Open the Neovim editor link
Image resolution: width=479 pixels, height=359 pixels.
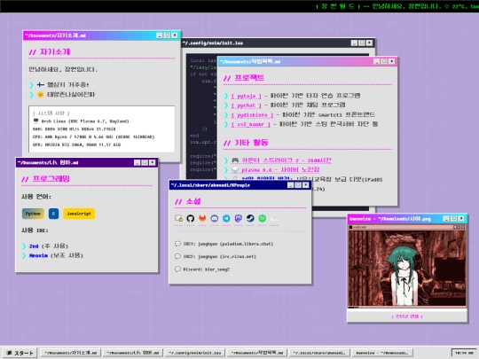(x=38, y=255)
